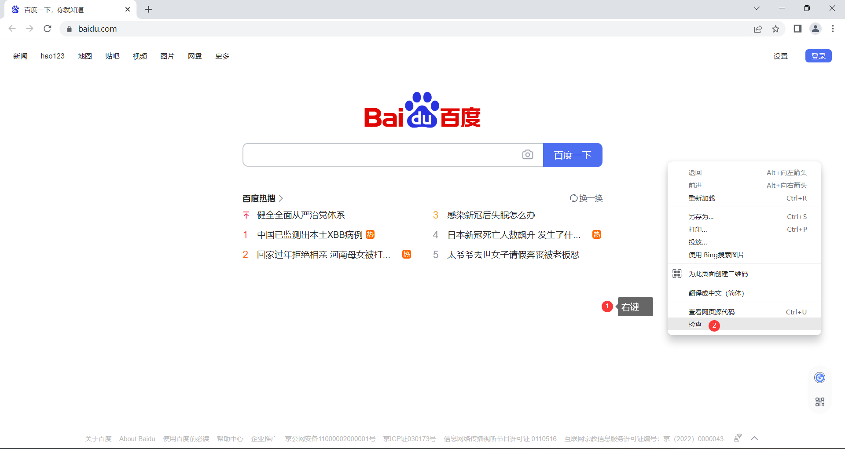
Task: Open hot search 中国已监测出本土XBB病例
Action: [310, 235]
